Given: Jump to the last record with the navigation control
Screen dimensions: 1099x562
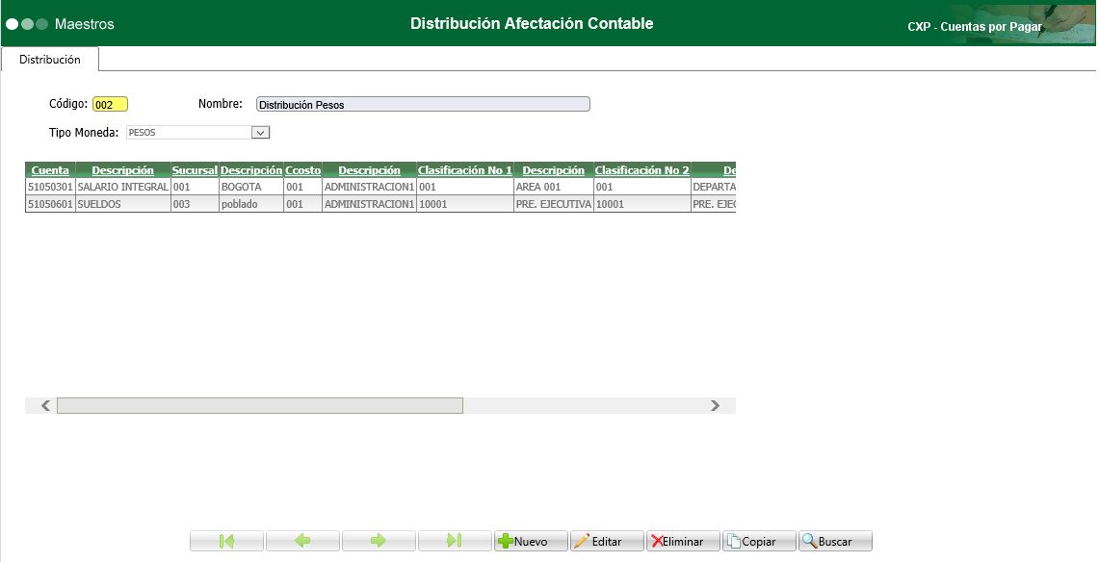Looking at the screenshot, I should (x=455, y=540).
